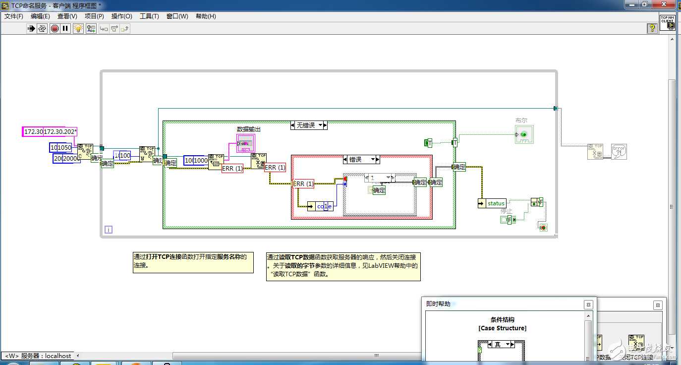Screen dimensions: 681x365
Task: Pause the VI execution
Action: point(65,29)
